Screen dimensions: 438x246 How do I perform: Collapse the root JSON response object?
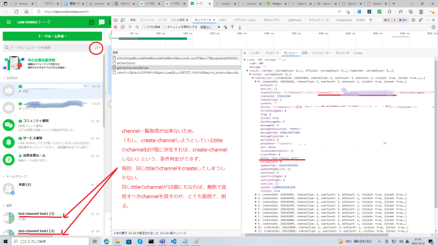245,59
